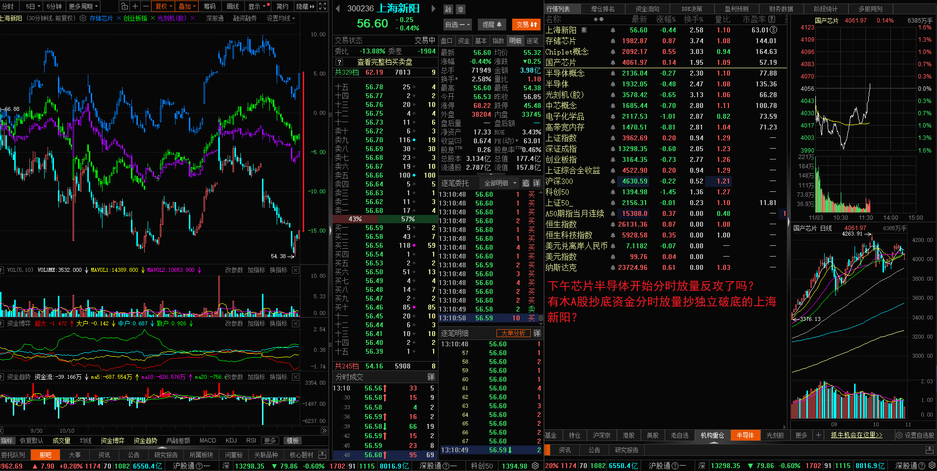Select 半导体 watchlist tab

pyautogui.click(x=745, y=435)
